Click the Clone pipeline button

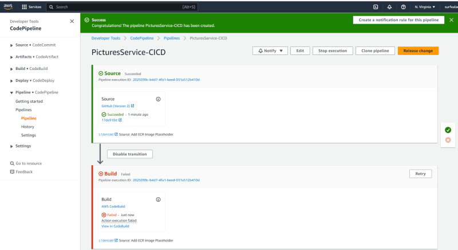[x=375, y=50]
